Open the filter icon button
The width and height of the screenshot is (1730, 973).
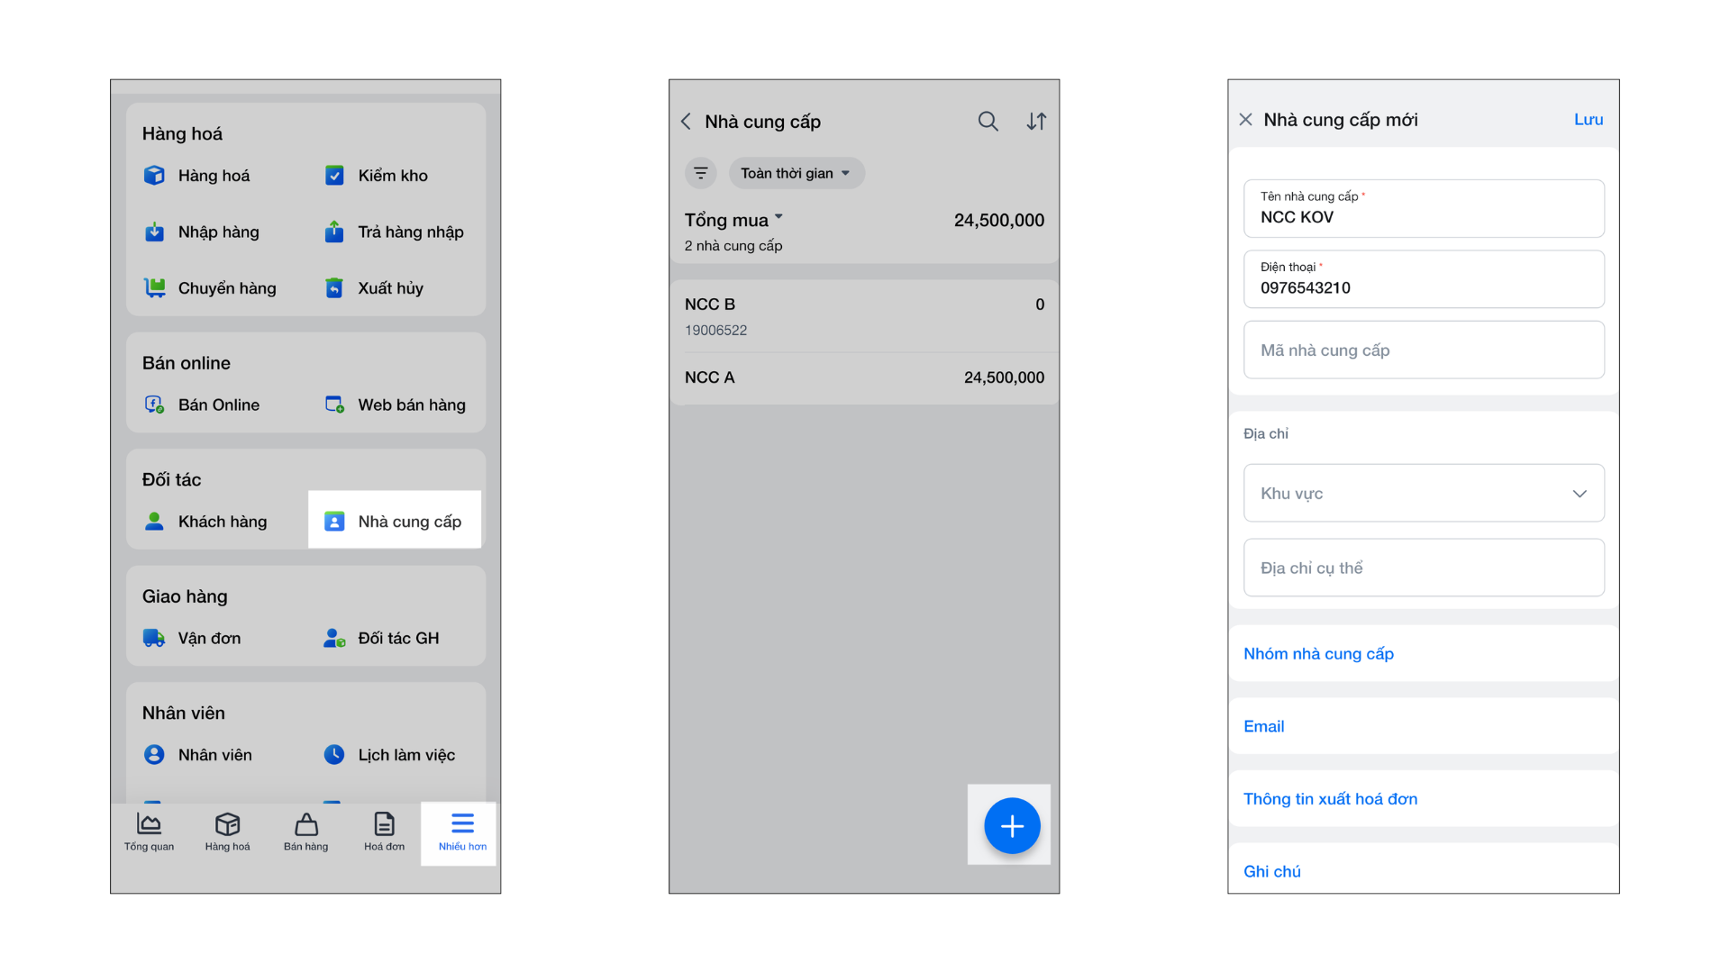click(700, 173)
